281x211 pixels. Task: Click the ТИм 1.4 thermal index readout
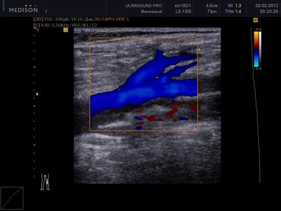pos(233,11)
